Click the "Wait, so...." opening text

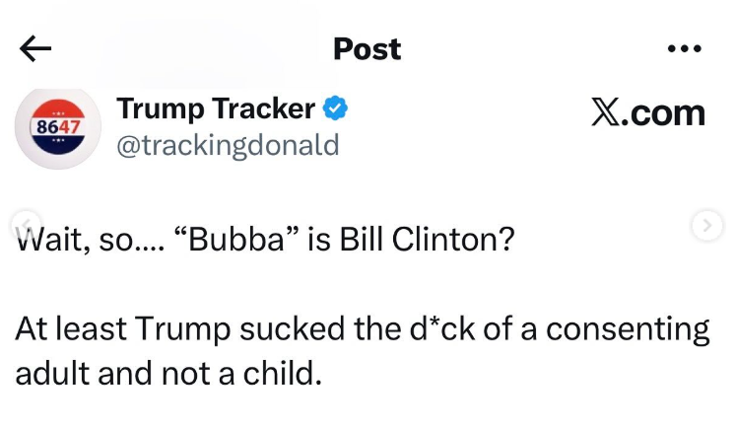click(90, 241)
